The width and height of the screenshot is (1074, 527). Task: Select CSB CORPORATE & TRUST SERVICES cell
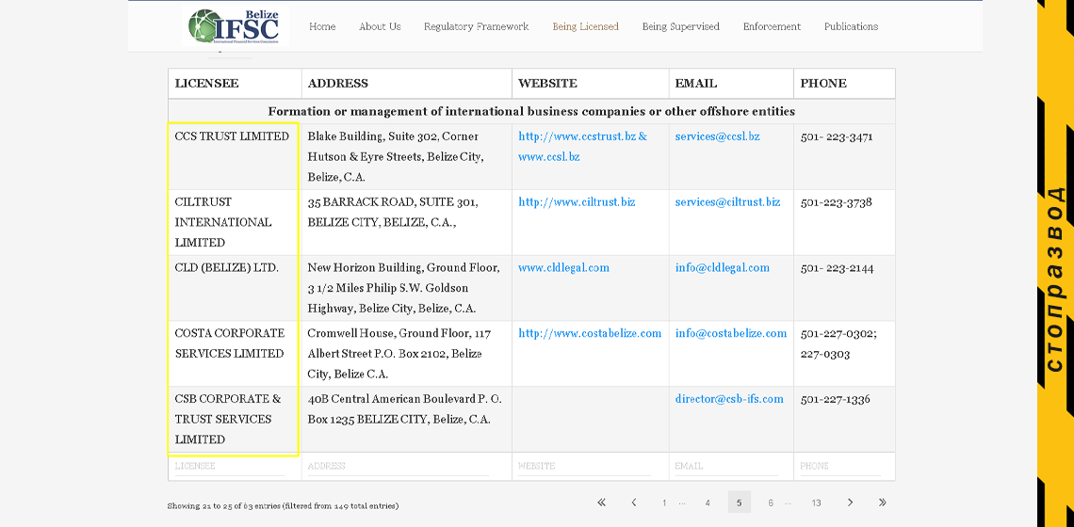click(x=235, y=419)
